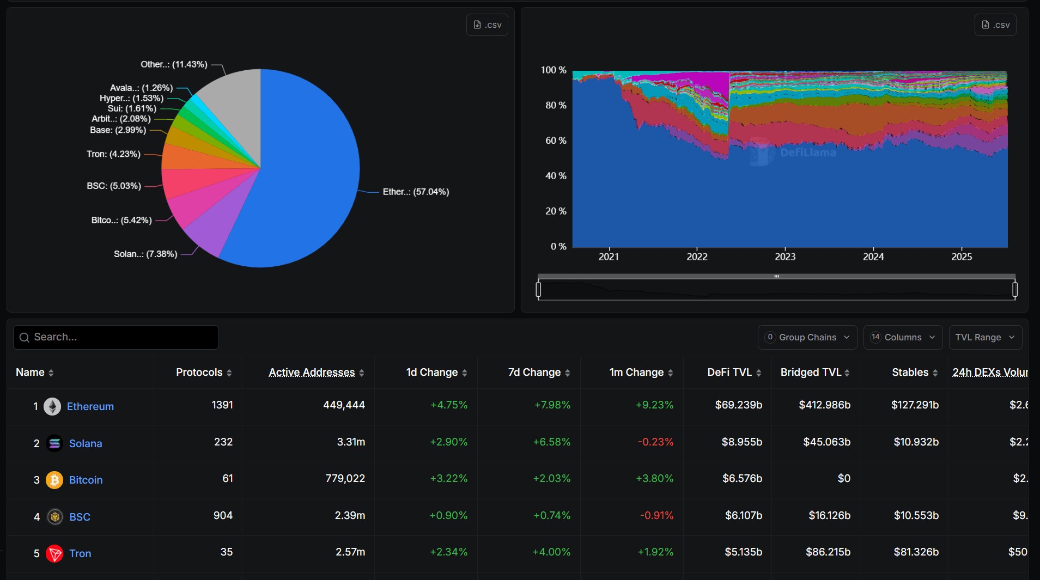Click Ethereum DeFi TVL $69.239b cell
Image resolution: width=1040 pixels, height=580 pixels.
click(738, 405)
